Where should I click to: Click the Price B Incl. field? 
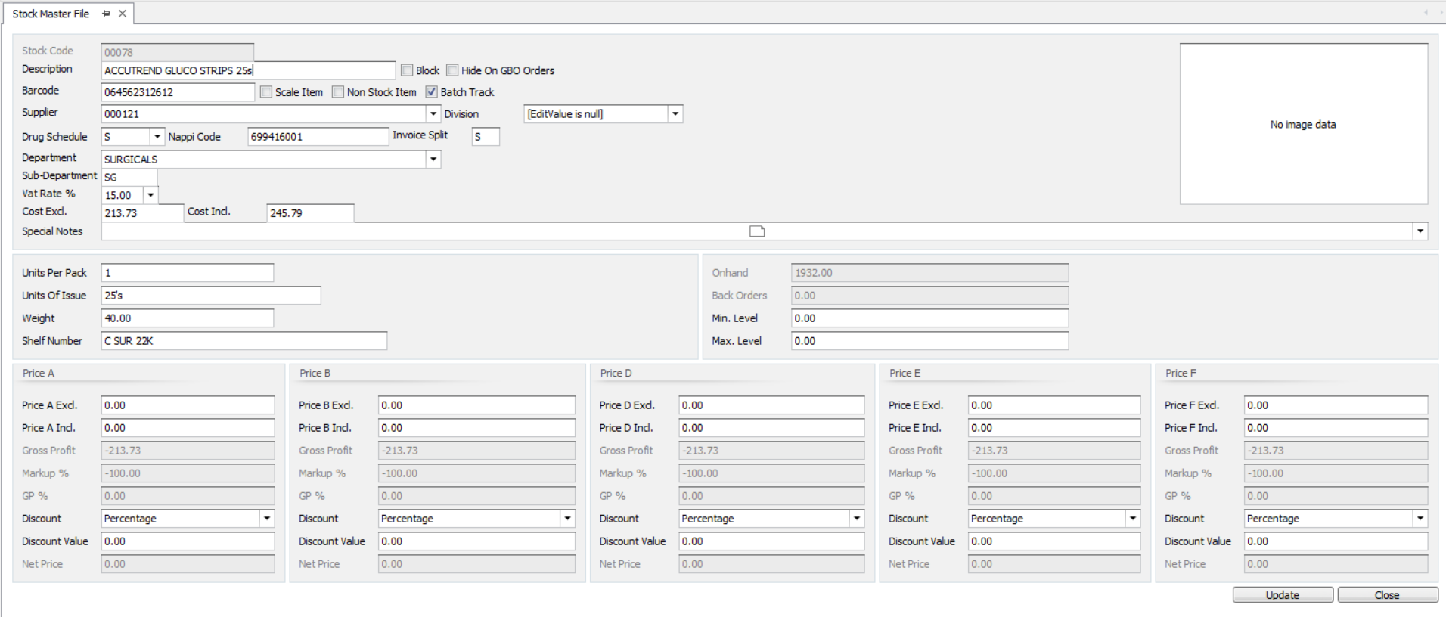pyautogui.click(x=476, y=428)
